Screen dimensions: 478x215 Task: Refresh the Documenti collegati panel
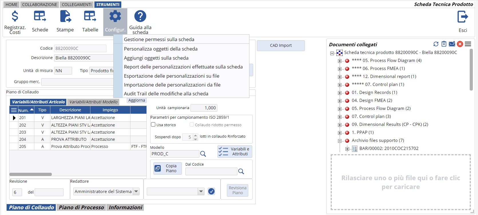[x=436, y=44]
